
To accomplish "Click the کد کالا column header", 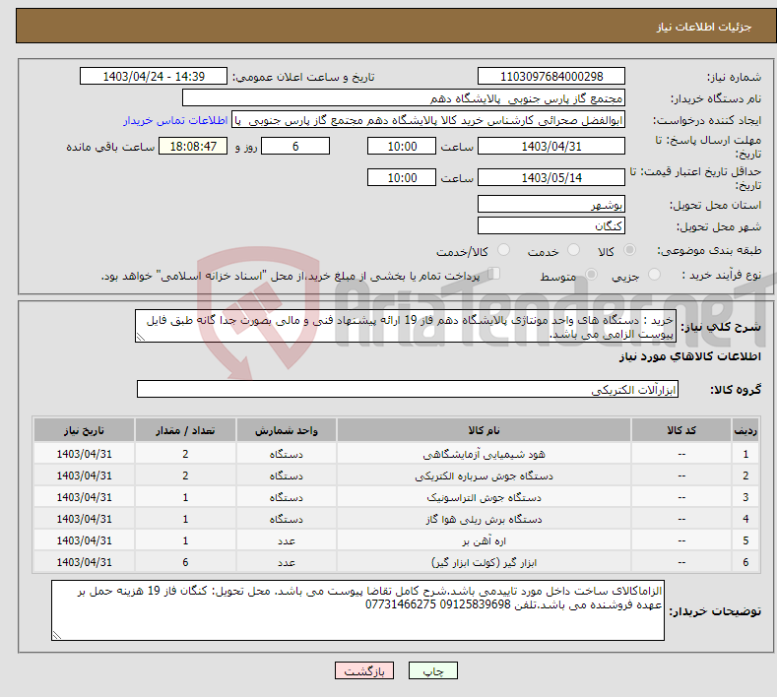I will (x=681, y=430).
